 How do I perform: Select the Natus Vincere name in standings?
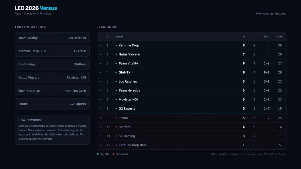(129, 54)
